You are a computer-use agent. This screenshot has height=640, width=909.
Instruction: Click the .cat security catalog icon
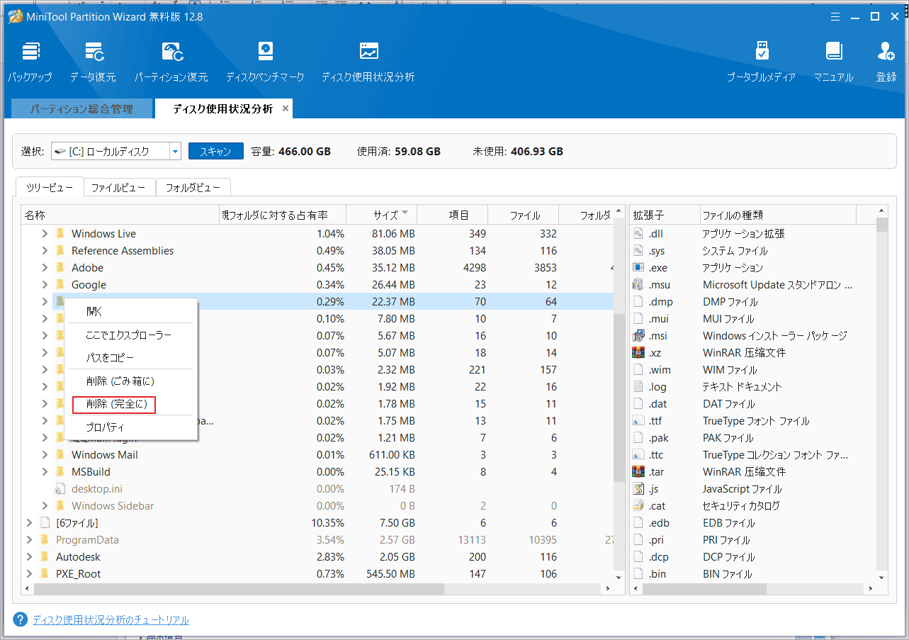coord(638,506)
